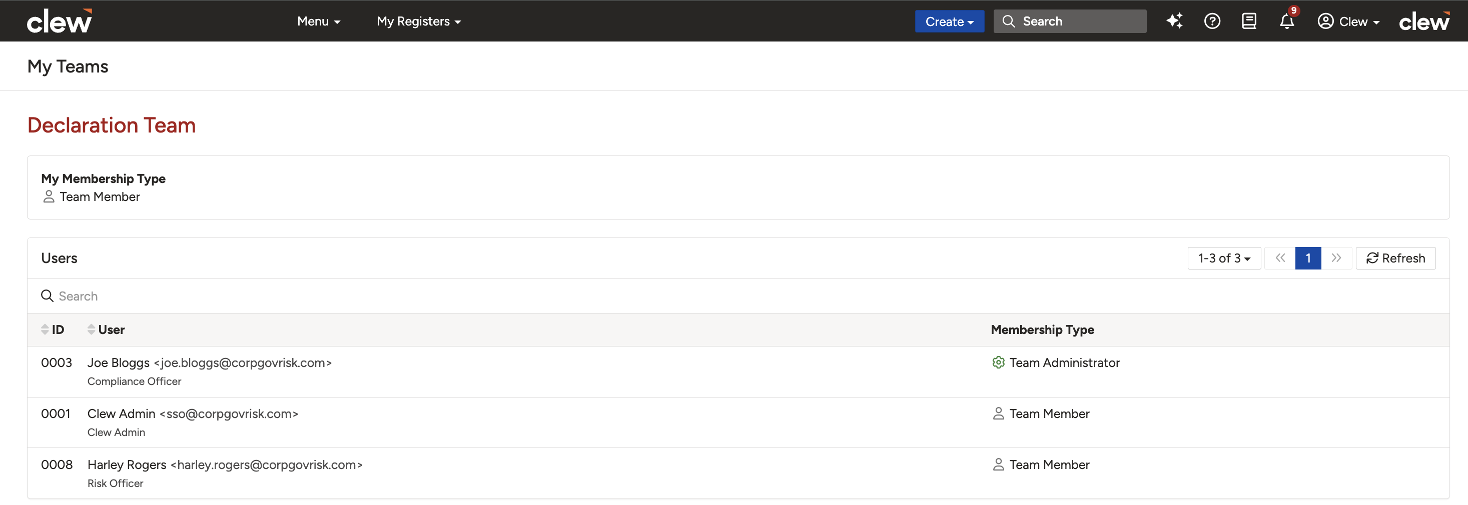Viewport: 1468px width, 505px height.
Task: Sort users by the ID column arrows
Action: (45, 329)
